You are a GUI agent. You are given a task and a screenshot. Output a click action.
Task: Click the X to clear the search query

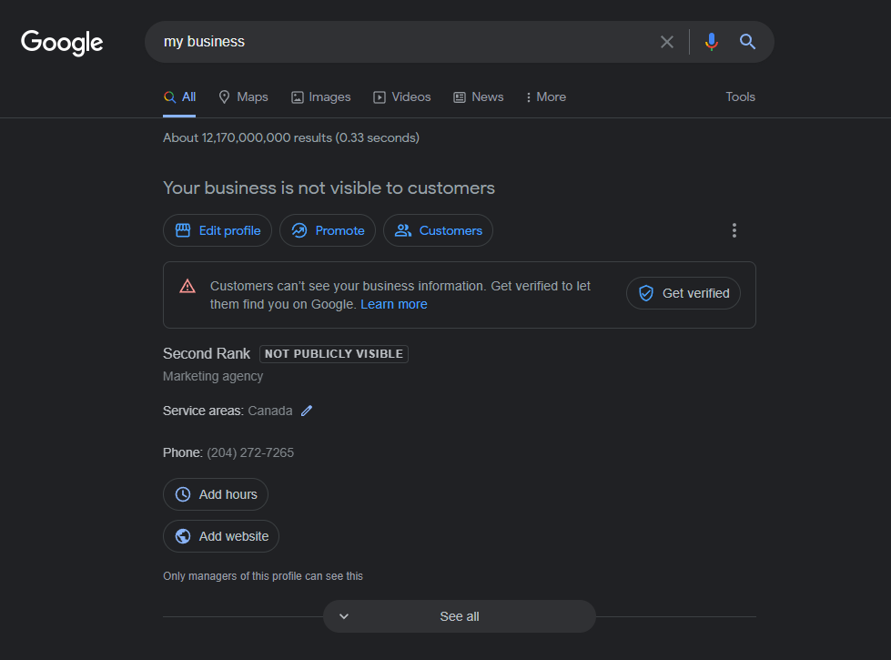click(667, 41)
